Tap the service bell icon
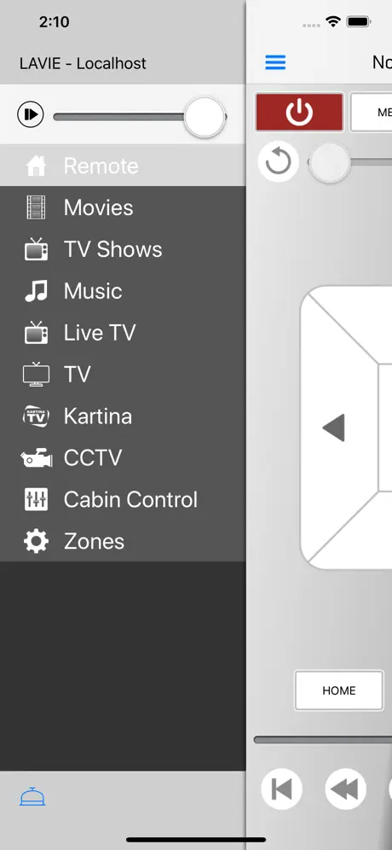Image resolution: width=392 pixels, height=850 pixels. click(x=32, y=796)
